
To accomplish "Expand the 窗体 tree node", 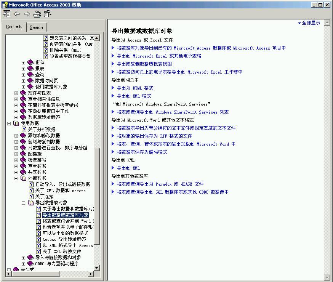I will pyautogui.click(x=23, y=62).
